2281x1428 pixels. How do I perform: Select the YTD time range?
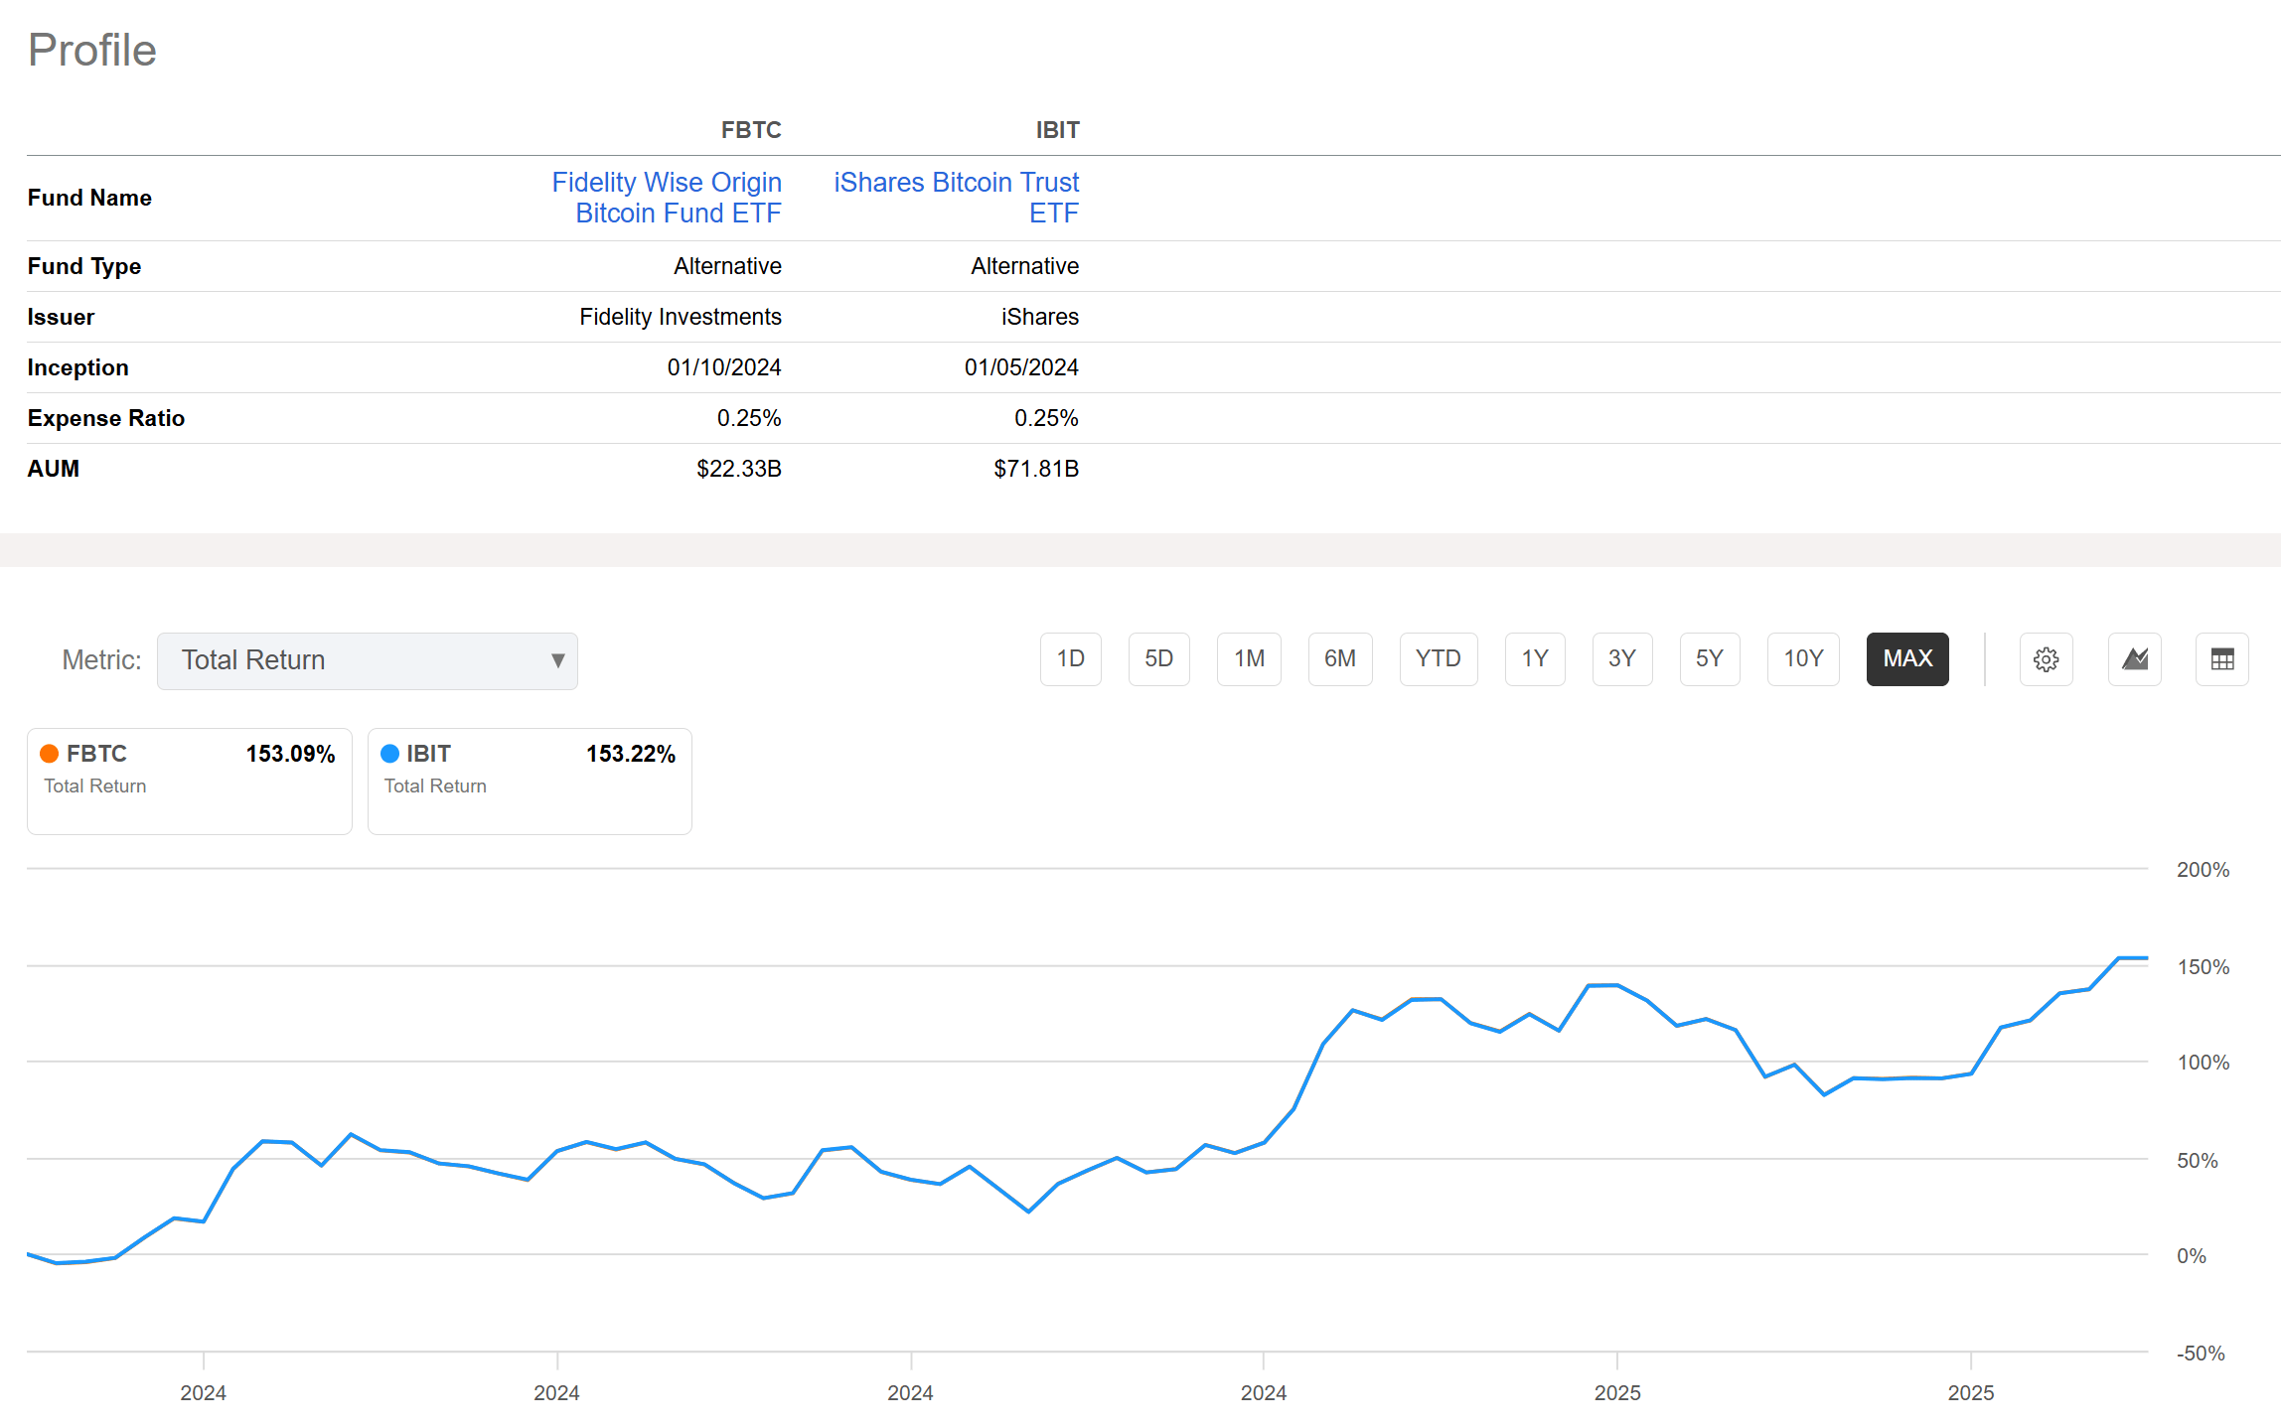click(1438, 659)
